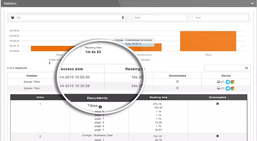257x141 pixels.
Task: Click the Chrome icon in second row
Action: [x=233, y=89]
